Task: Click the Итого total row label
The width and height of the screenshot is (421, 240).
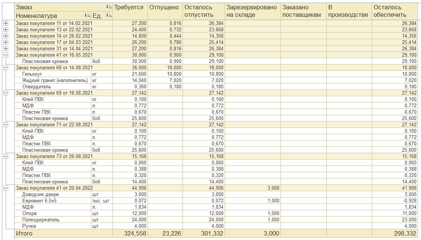Action: (x=24, y=233)
